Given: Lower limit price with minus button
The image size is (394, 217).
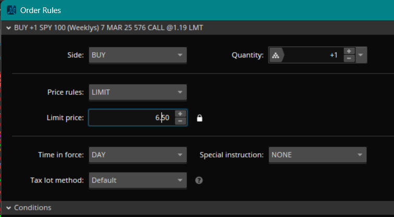Looking at the screenshot, I should pos(180,122).
